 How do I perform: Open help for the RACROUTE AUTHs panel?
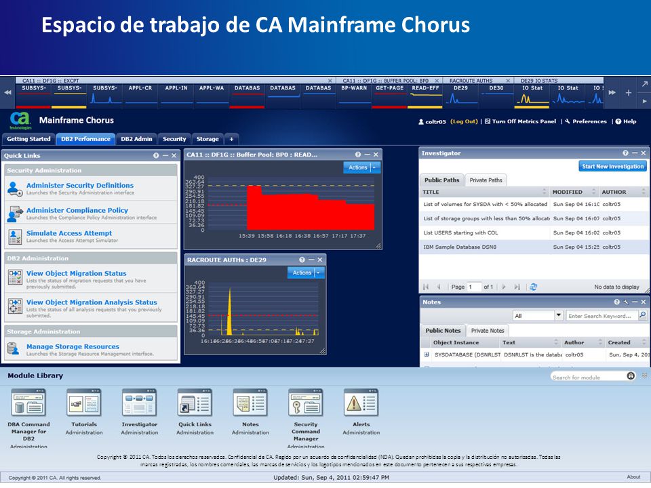[x=302, y=260]
